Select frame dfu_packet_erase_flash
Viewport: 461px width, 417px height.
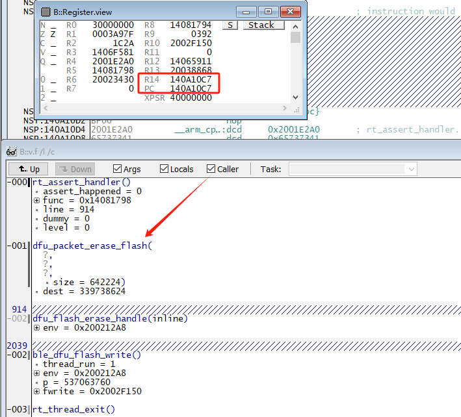pyautogui.click(x=92, y=246)
